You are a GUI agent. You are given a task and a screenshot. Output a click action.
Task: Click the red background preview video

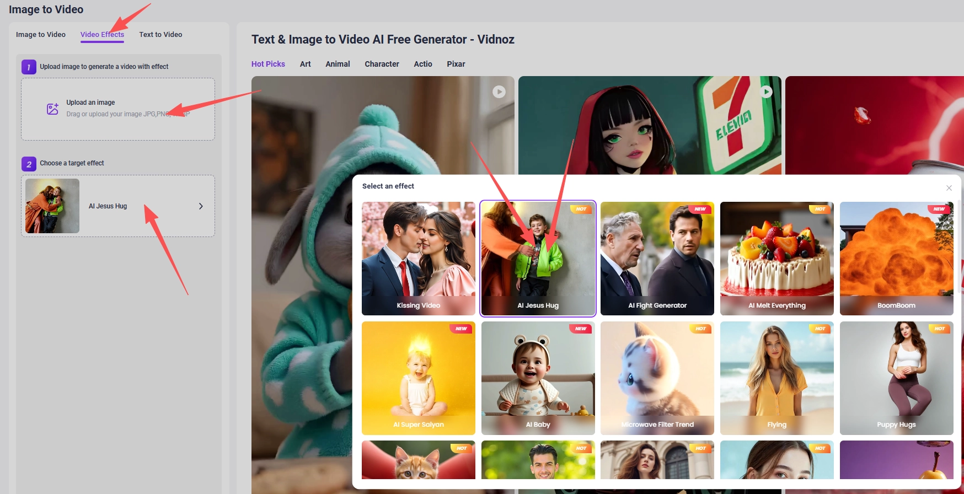click(875, 125)
